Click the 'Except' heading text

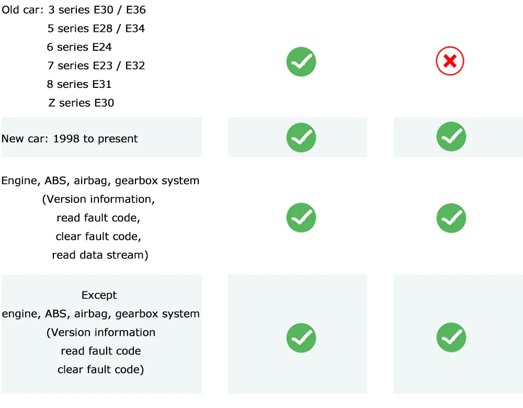pyautogui.click(x=99, y=295)
